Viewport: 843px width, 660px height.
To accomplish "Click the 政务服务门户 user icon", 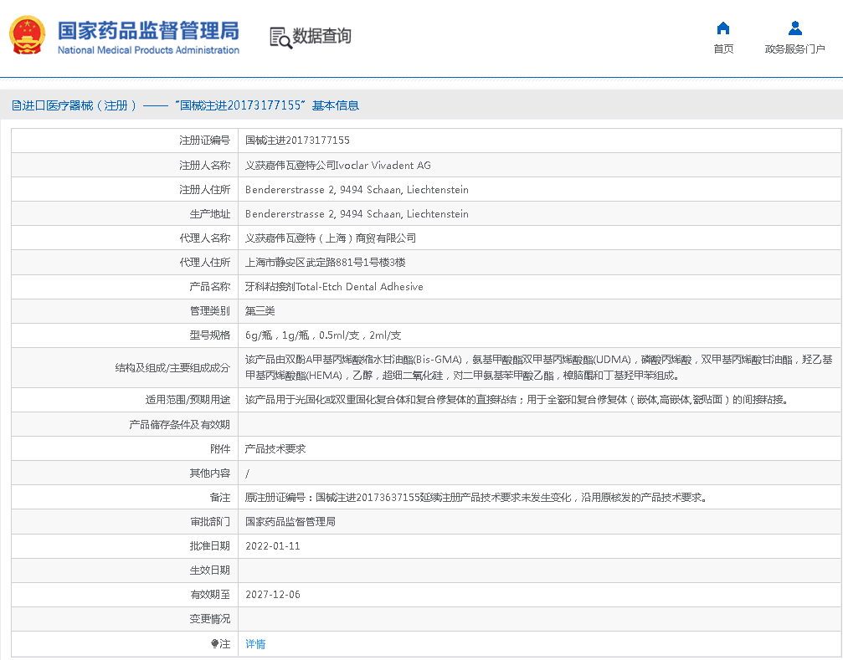I will (x=793, y=26).
